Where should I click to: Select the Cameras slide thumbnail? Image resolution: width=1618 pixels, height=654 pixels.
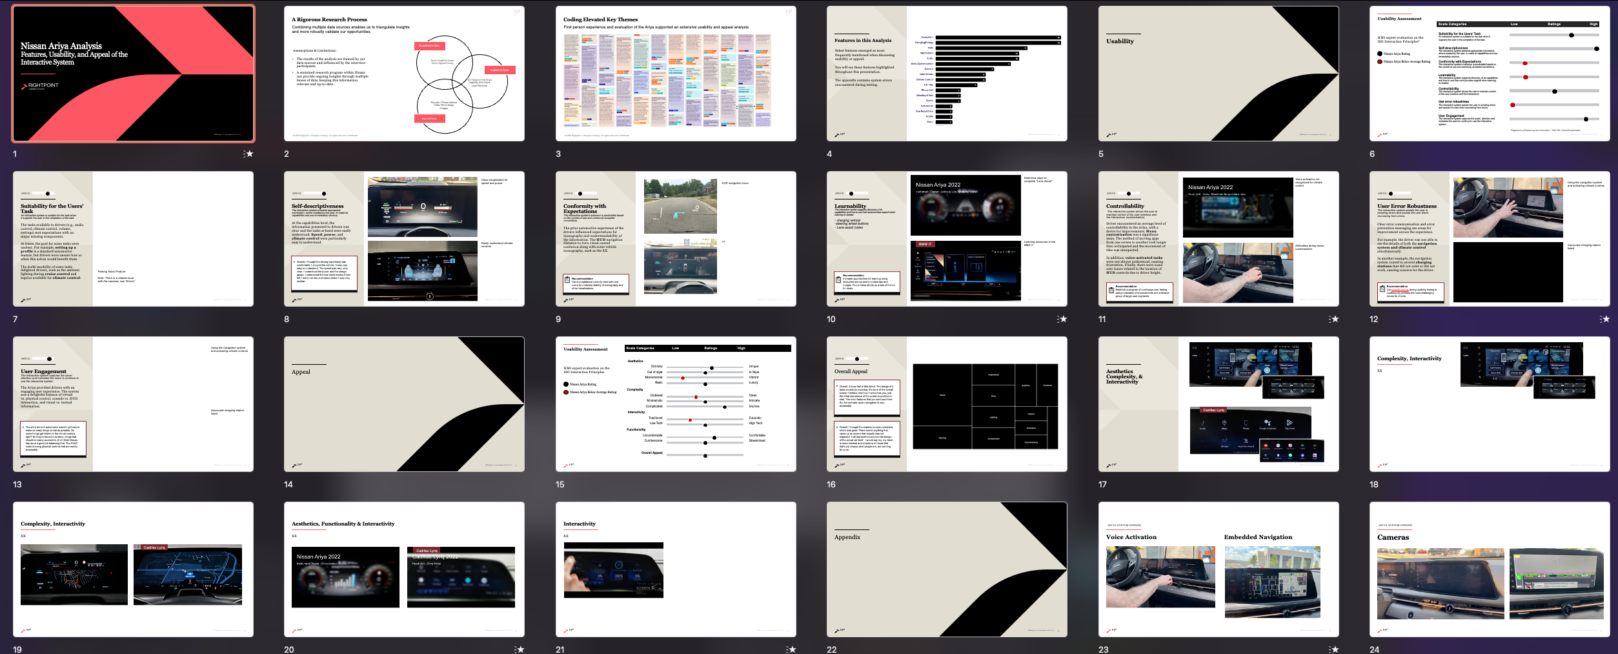(1490, 569)
